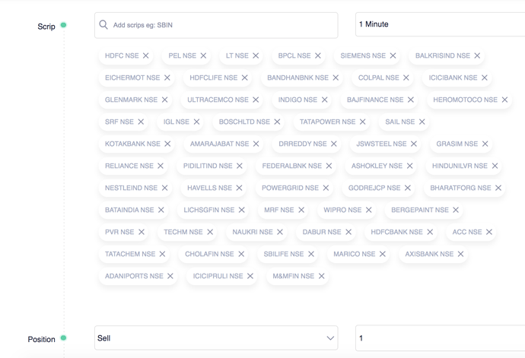
Task: Delete ULTRACEMCO NSE chip
Action: coord(256,100)
